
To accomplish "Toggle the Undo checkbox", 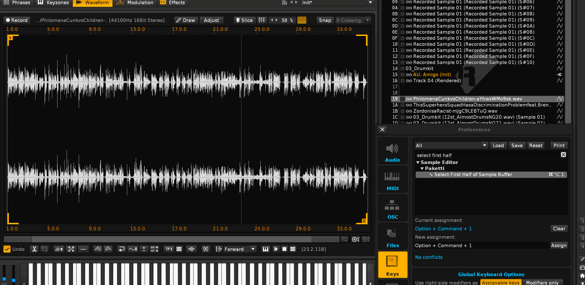I will click(7, 249).
